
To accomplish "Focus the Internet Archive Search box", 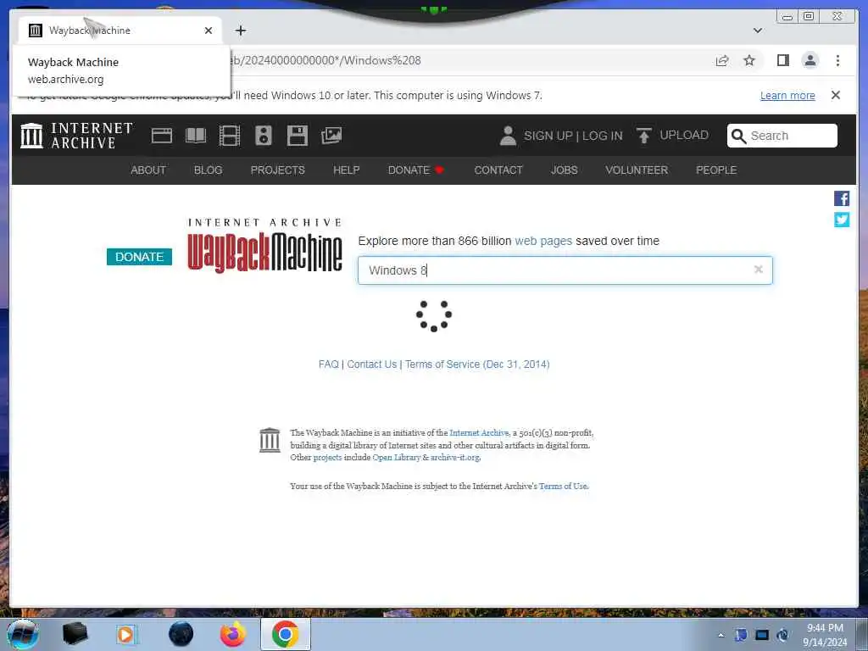I will (x=782, y=136).
